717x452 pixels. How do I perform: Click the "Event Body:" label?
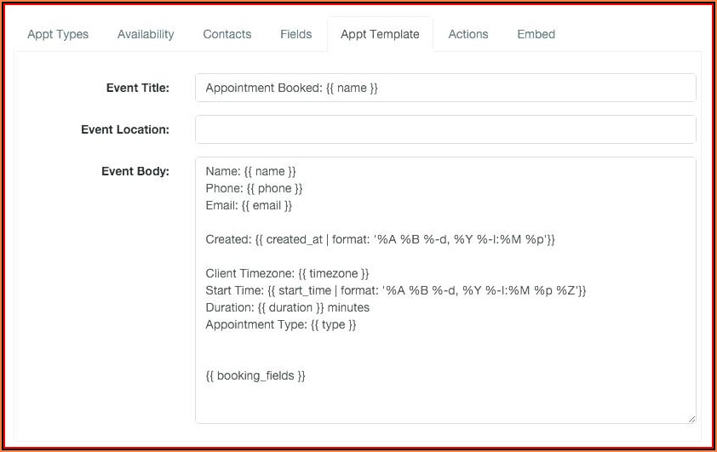pos(135,171)
